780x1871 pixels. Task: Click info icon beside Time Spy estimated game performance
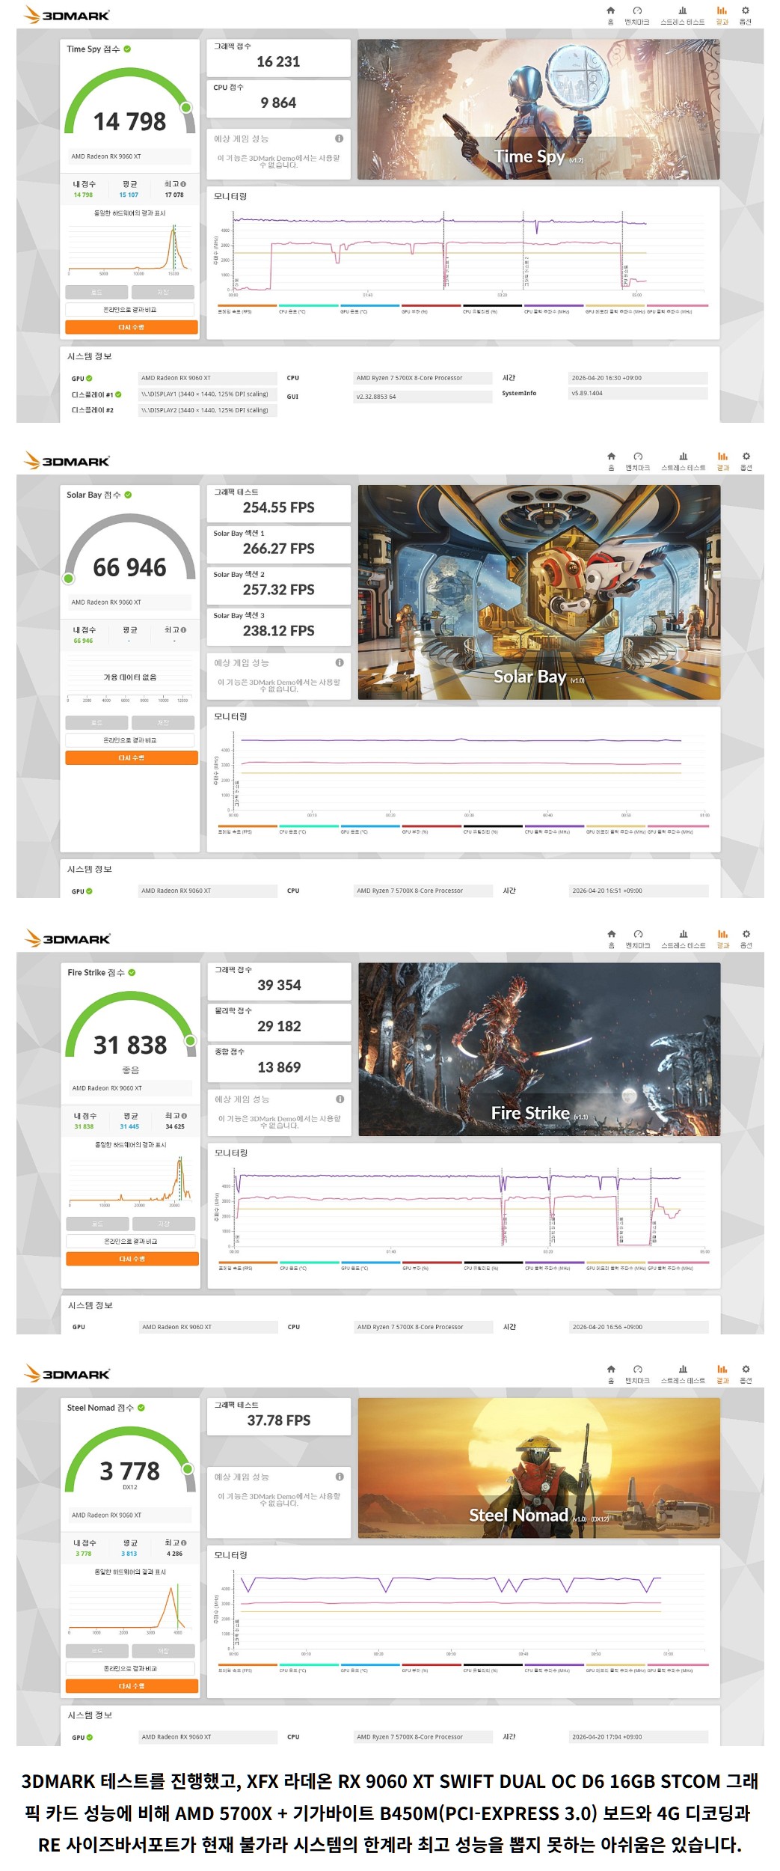(x=339, y=138)
